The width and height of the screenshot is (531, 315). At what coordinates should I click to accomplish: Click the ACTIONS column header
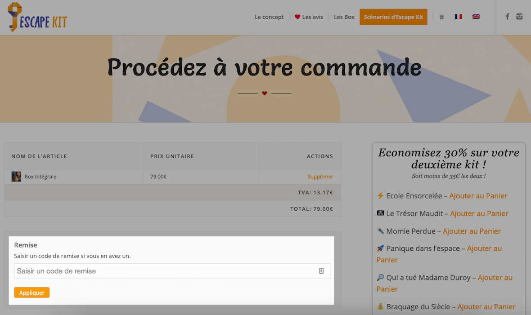[x=320, y=156]
